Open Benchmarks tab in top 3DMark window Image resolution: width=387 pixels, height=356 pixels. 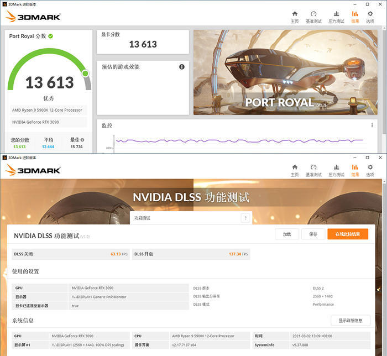point(313,17)
